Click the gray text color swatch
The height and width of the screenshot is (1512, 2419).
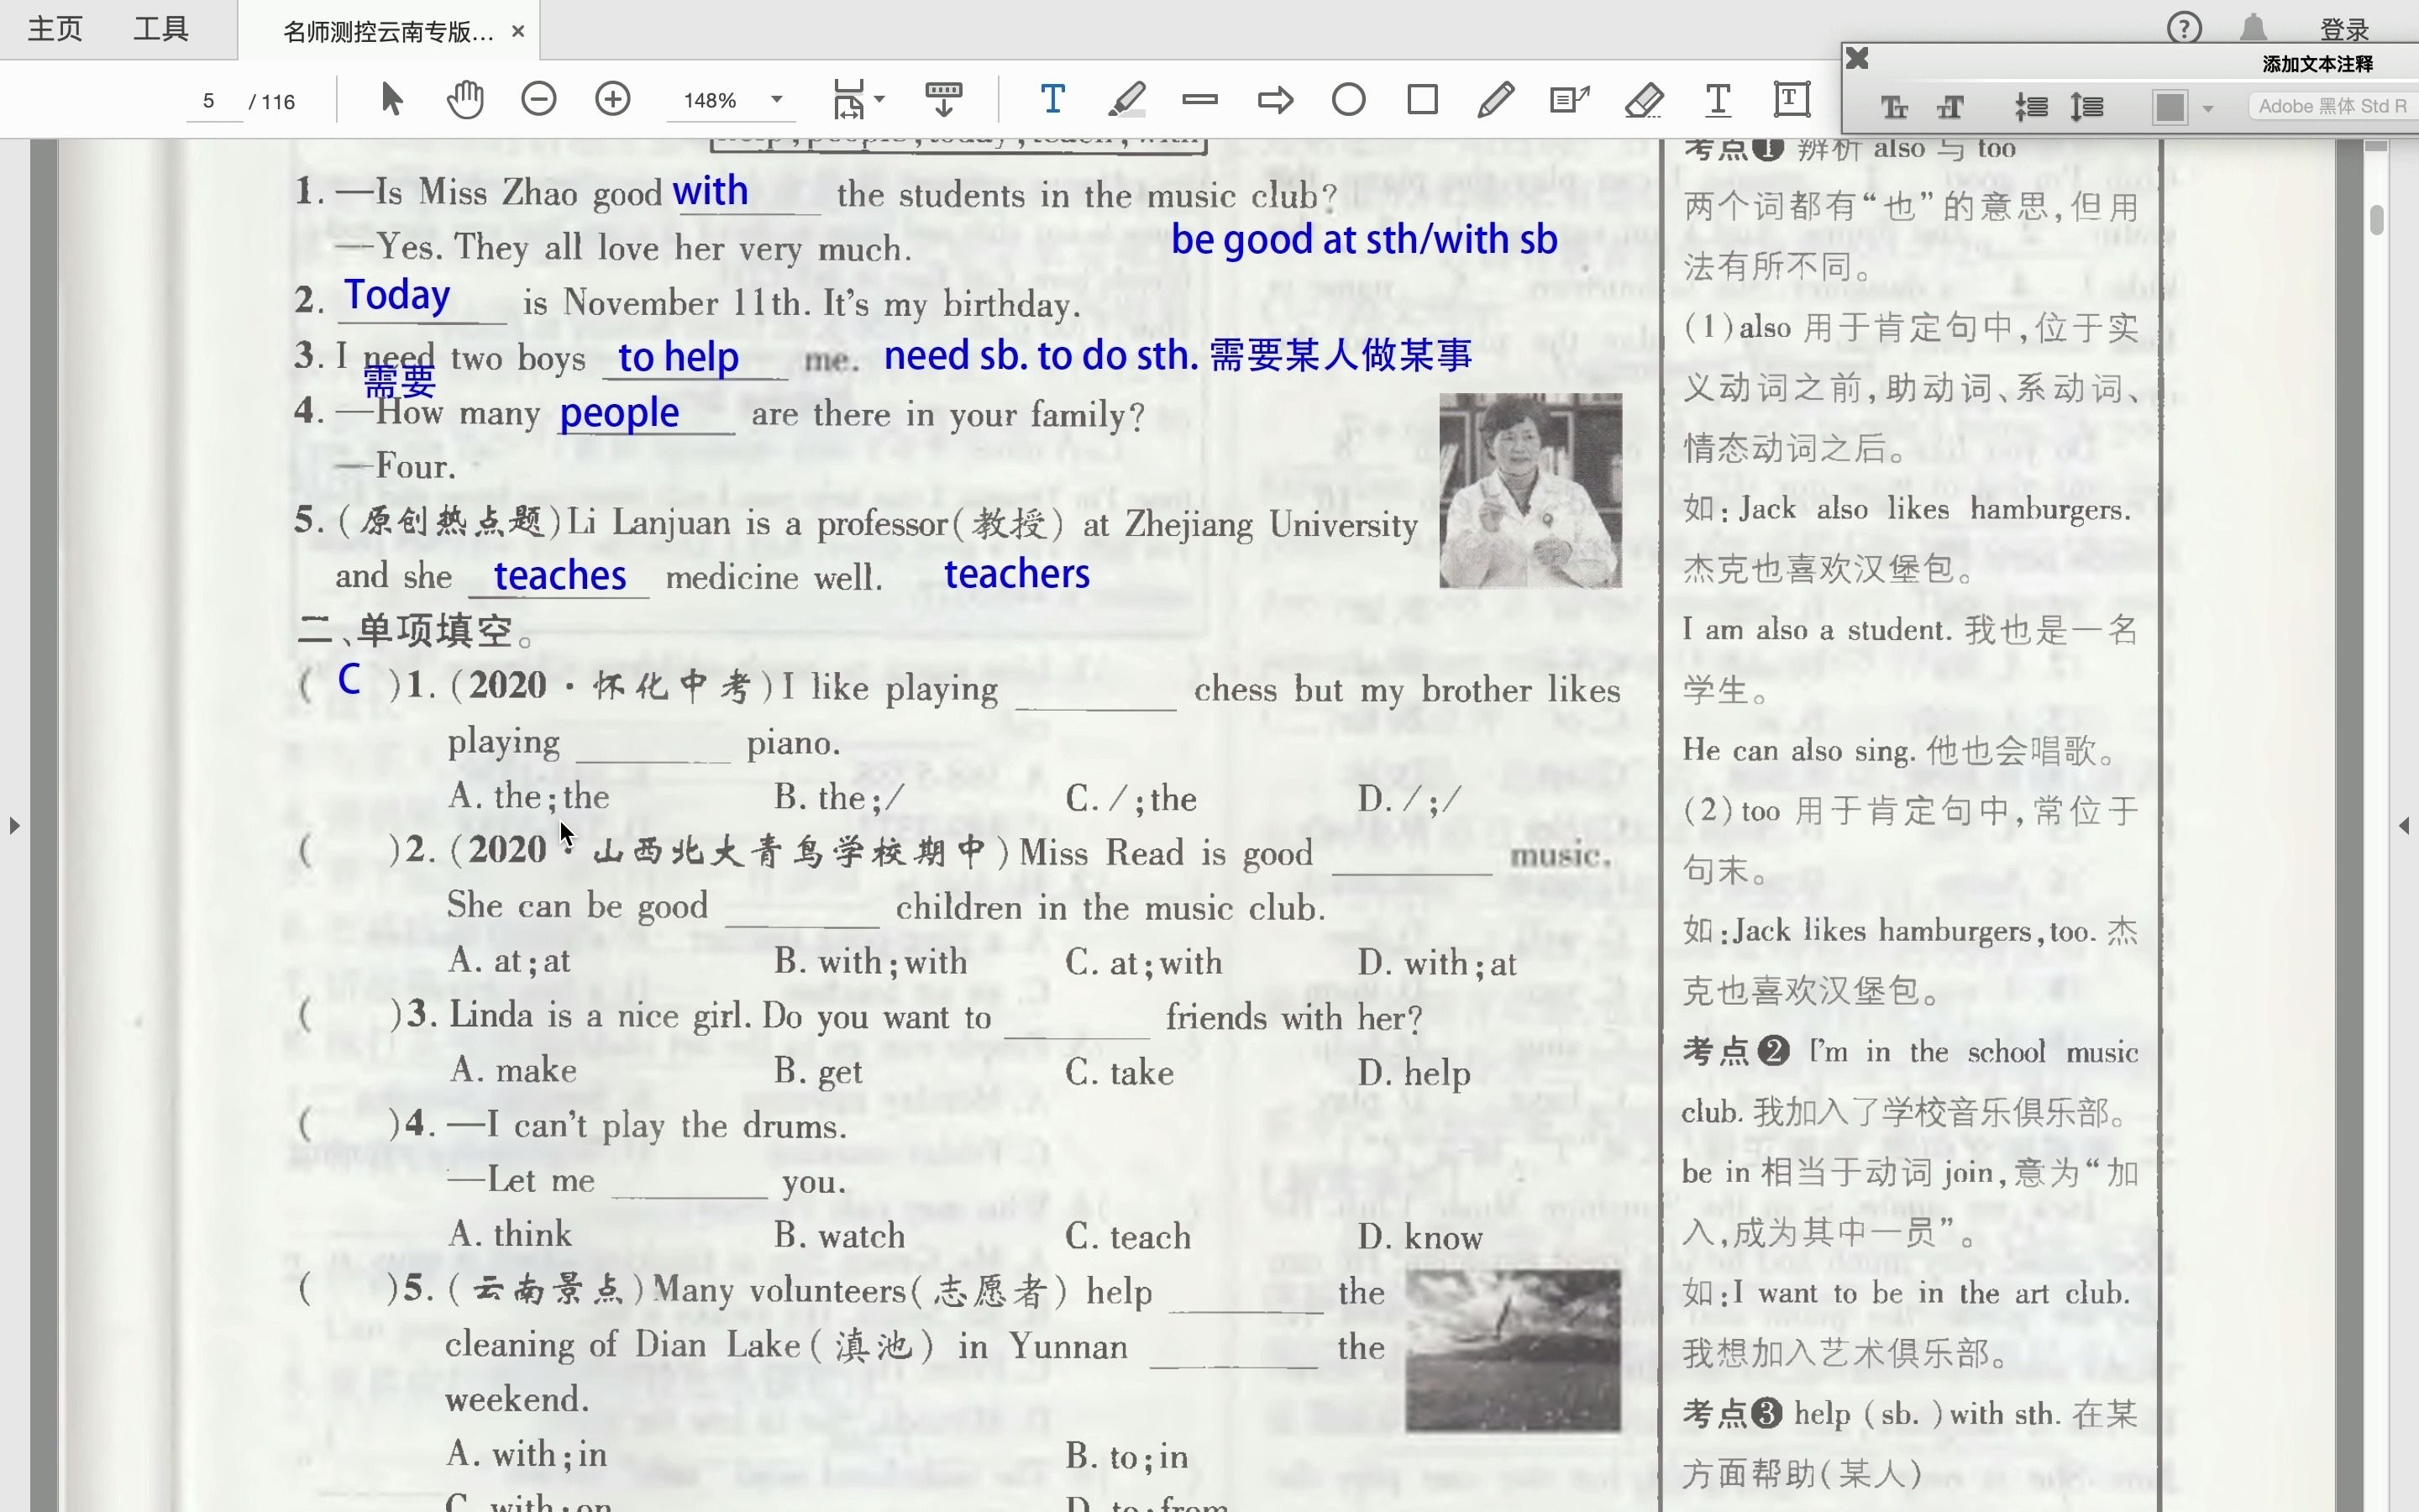click(x=2169, y=107)
